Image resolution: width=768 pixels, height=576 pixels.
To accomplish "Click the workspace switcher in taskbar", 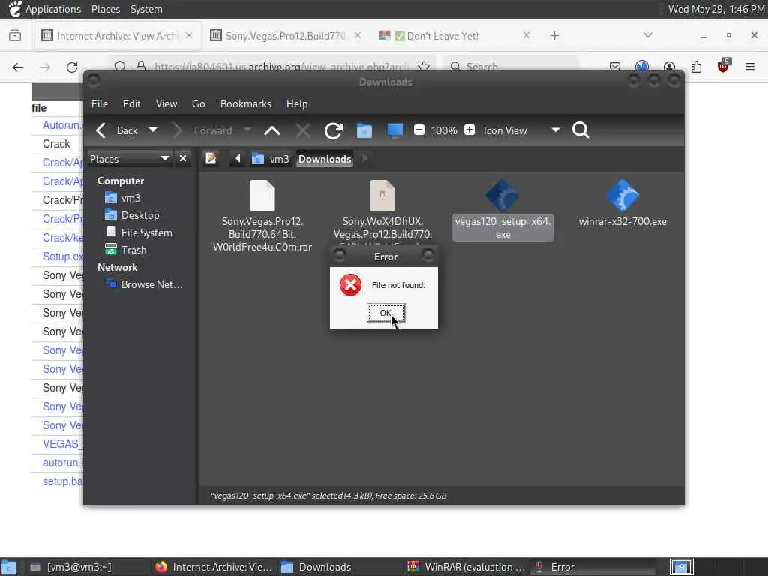I will [x=681, y=567].
